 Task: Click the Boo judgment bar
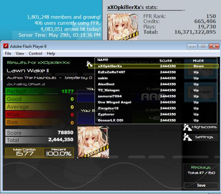click(x=40, y=122)
